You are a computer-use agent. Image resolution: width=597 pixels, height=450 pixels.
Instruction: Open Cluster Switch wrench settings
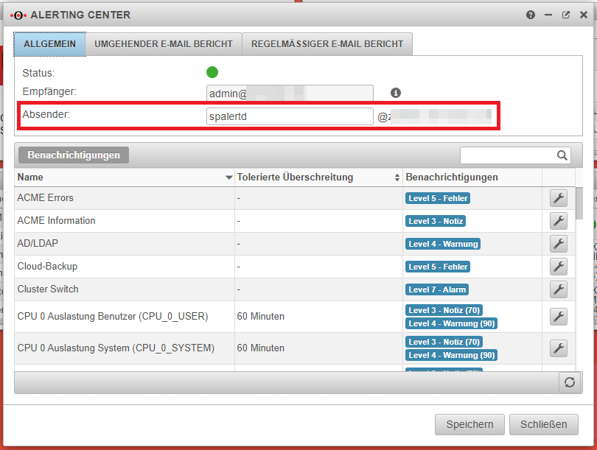[x=559, y=289]
